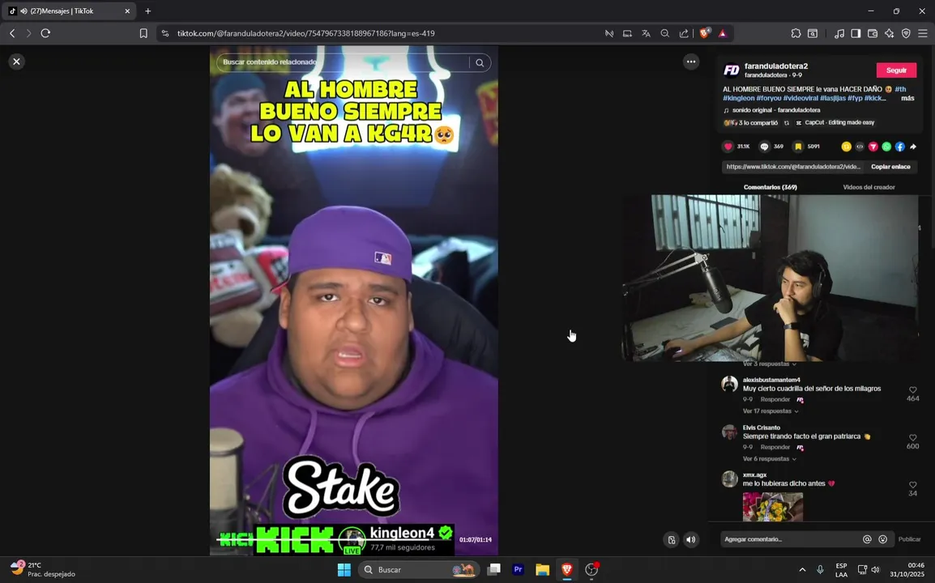Open comments via speech bubble icon
Viewport: 935px width, 583px height.
pos(764,147)
